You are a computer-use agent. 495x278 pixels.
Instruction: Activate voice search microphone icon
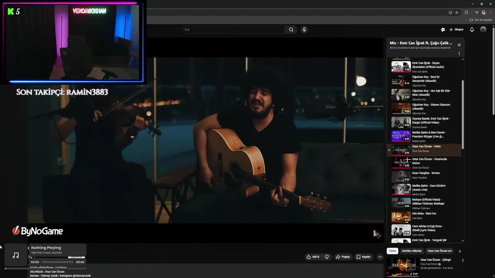click(304, 29)
